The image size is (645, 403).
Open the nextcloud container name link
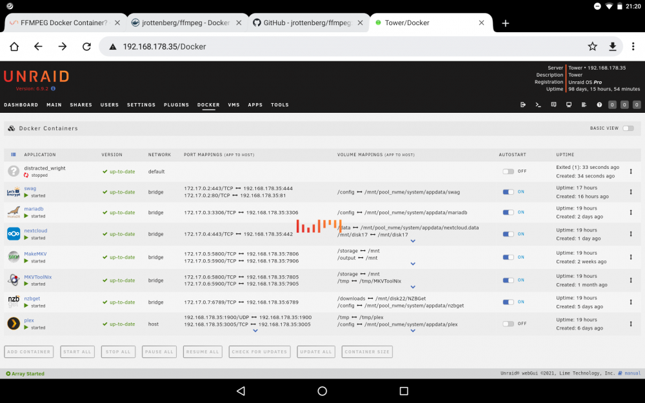(35, 231)
